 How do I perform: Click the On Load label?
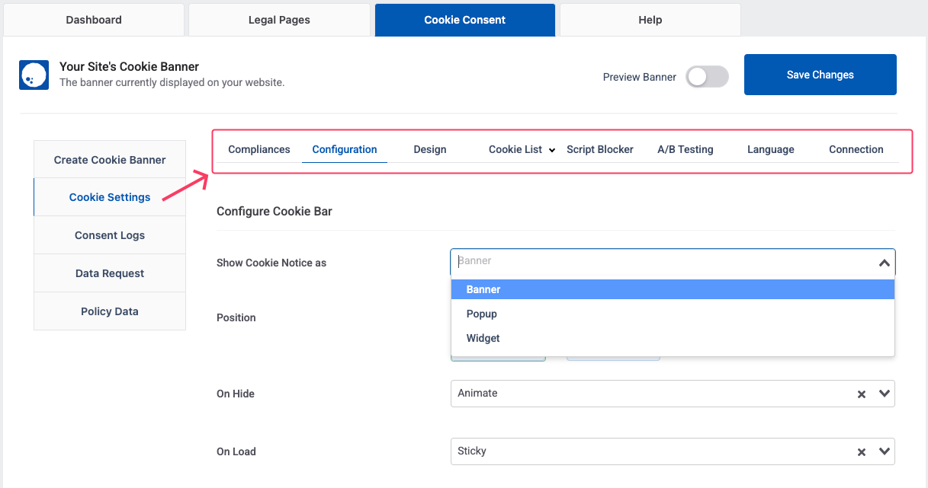click(236, 451)
